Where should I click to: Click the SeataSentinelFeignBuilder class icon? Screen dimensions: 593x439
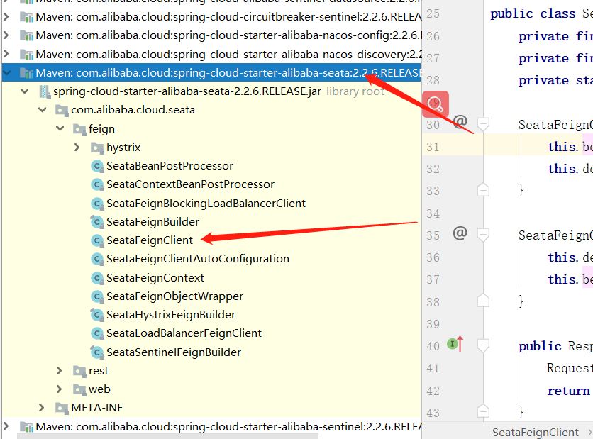(x=97, y=352)
